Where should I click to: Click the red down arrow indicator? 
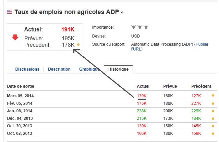pos(15,37)
